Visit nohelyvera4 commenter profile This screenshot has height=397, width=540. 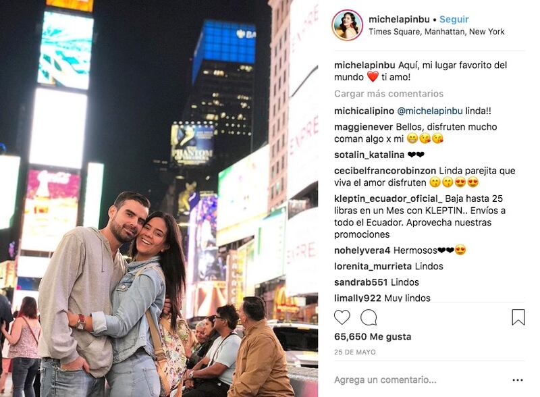(x=362, y=250)
